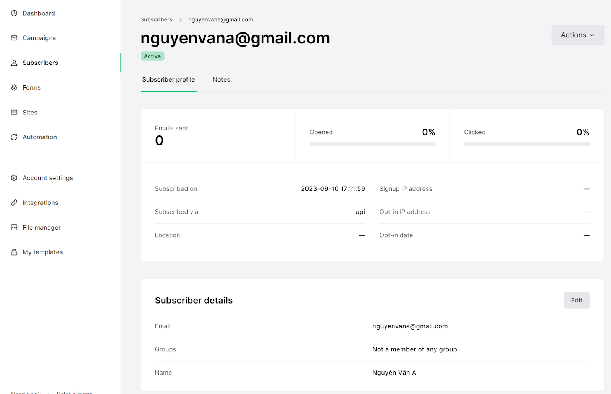Click the Opened rate progress bar
This screenshot has height=394, width=611.
[x=372, y=145]
